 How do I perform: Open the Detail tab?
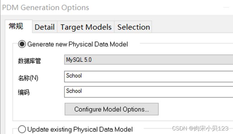coord(45,27)
